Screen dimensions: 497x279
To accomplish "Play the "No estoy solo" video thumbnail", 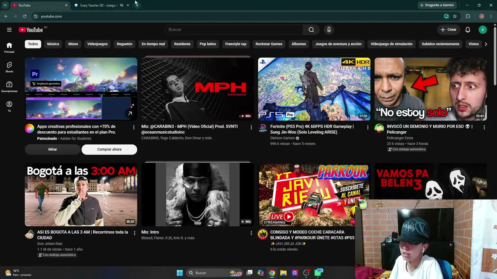I will click(x=431, y=89).
